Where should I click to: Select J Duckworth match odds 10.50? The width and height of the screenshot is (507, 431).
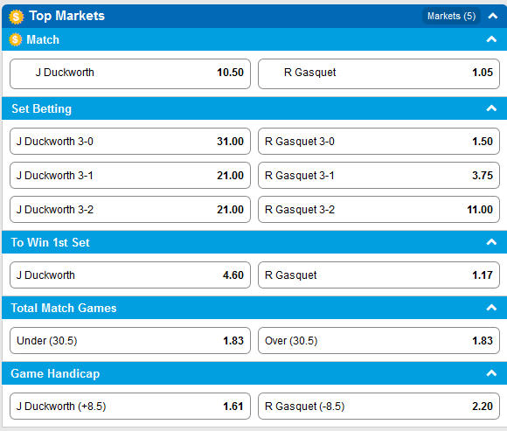click(x=130, y=73)
